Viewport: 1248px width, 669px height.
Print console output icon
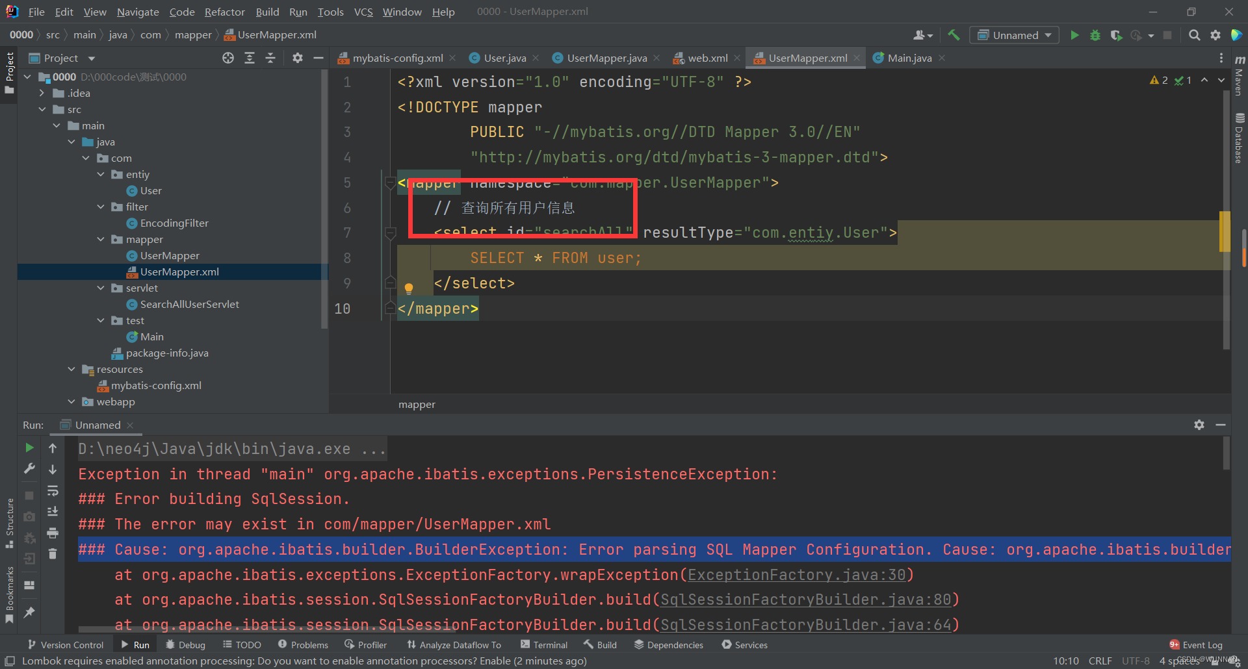coord(53,533)
